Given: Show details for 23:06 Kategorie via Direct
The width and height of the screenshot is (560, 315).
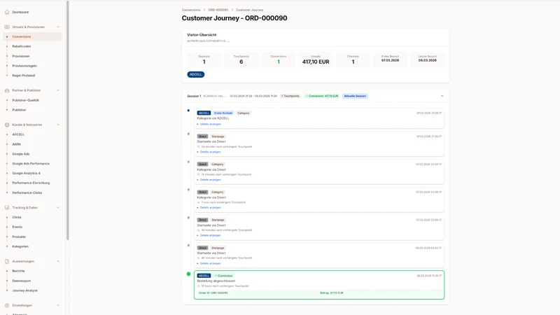Looking at the screenshot, I should pos(209,208).
